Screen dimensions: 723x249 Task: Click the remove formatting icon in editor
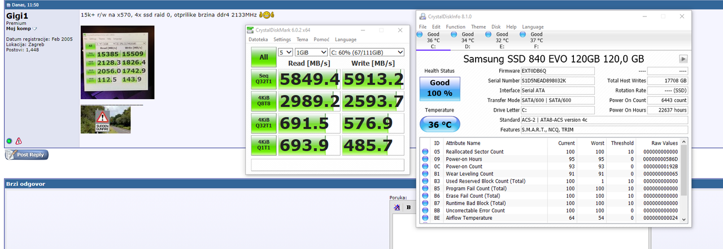397,207
